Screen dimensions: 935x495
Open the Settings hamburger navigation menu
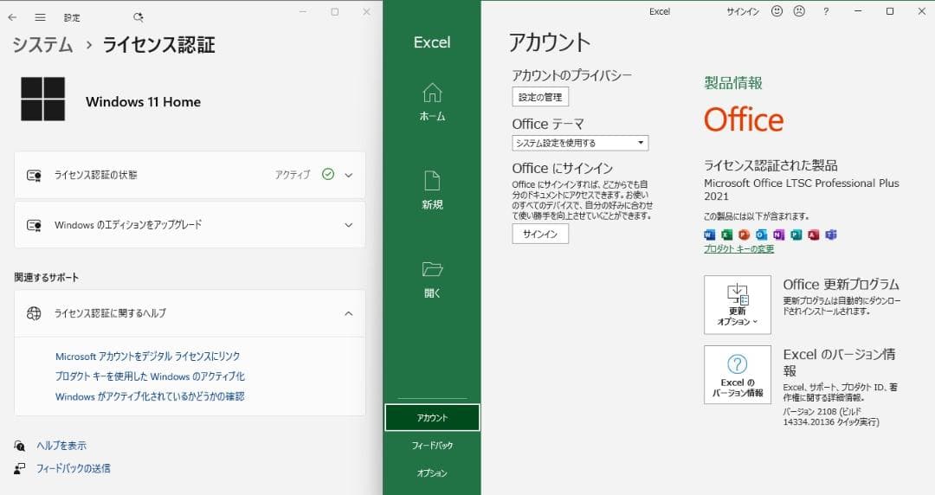[x=40, y=17]
